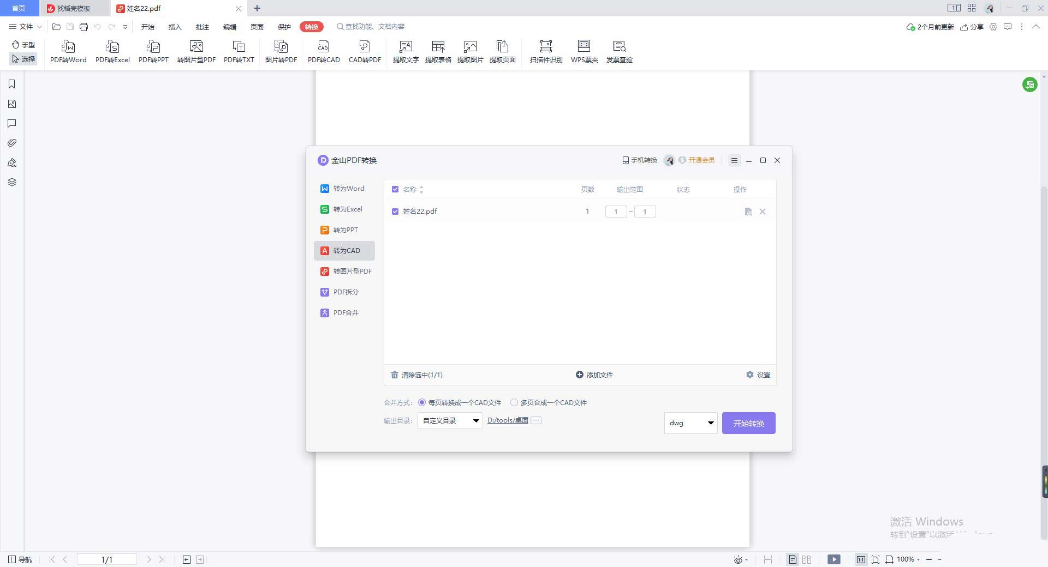This screenshot has height=567, width=1048.
Task: Switch to the 批注 ribbon tab
Action: pos(202,27)
